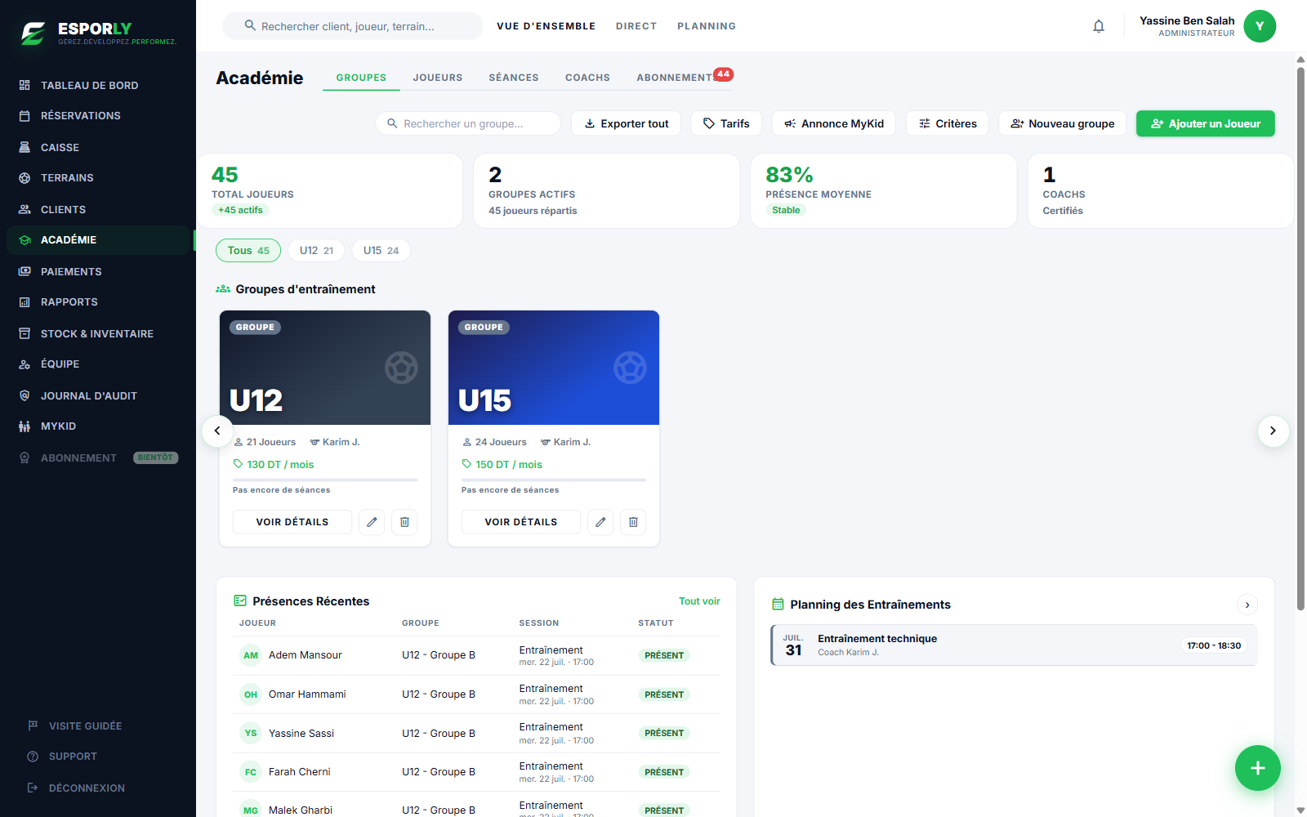Edit the U12 group with pencil icon
Image resolution: width=1307 pixels, height=817 pixels.
[372, 522]
